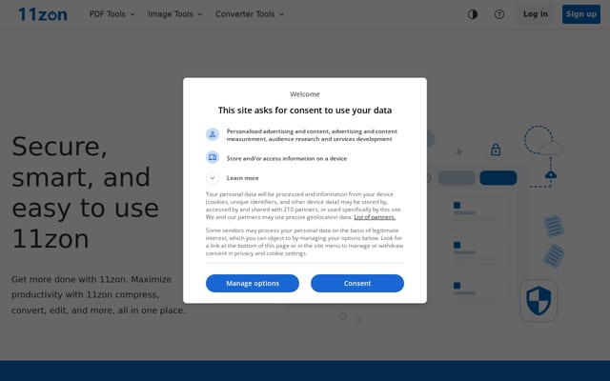Click the Sign up button
610x381 pixels.
[x=580, y=14]
